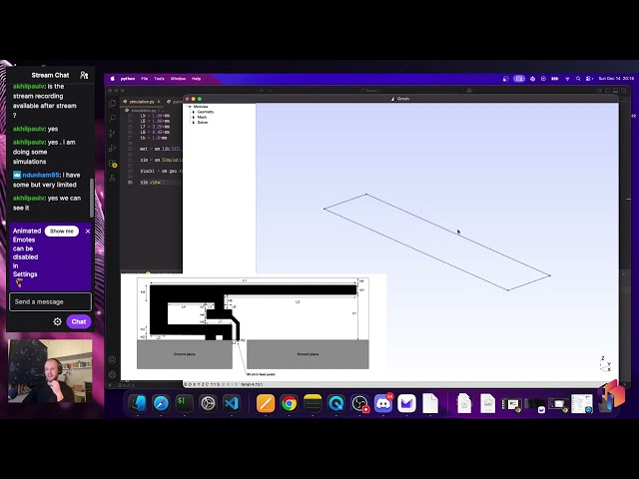Viewport: 639px width, 479px height.
Task: Open Visual Studio Code in the Dock
Action: point(232,403)
